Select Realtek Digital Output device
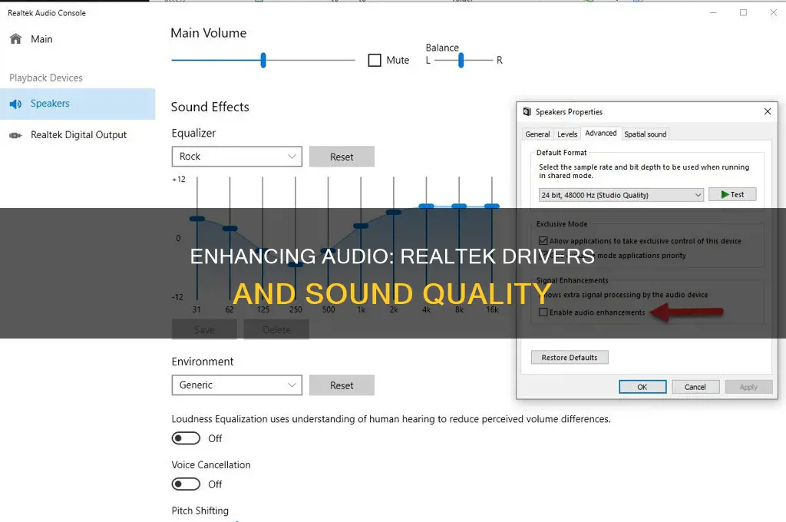This screenshot has height=522, width=786. [x=78, y=135]
